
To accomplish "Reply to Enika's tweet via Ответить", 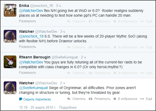I will click(x=76, y=21).
